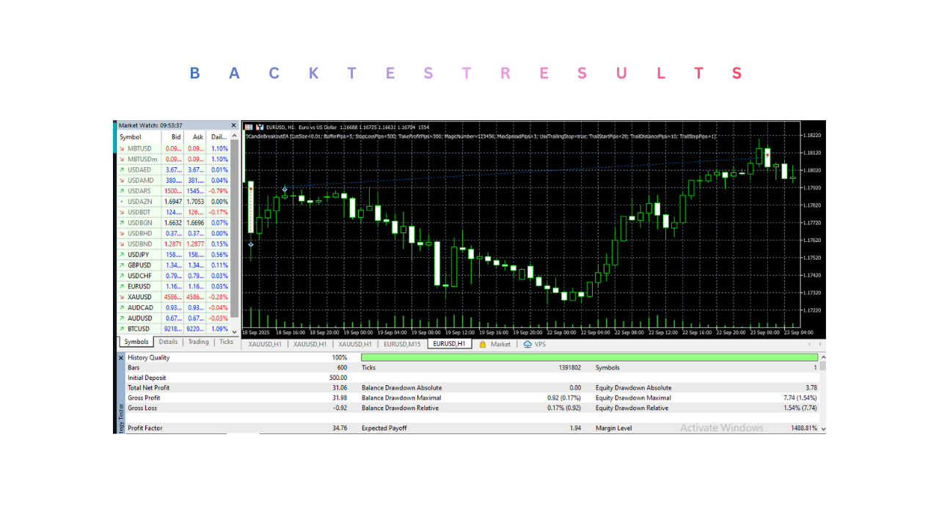Open the first XAUUSD,H1 chart tab
The height and width of the screenshot is (528, 939).
point(264,343)
